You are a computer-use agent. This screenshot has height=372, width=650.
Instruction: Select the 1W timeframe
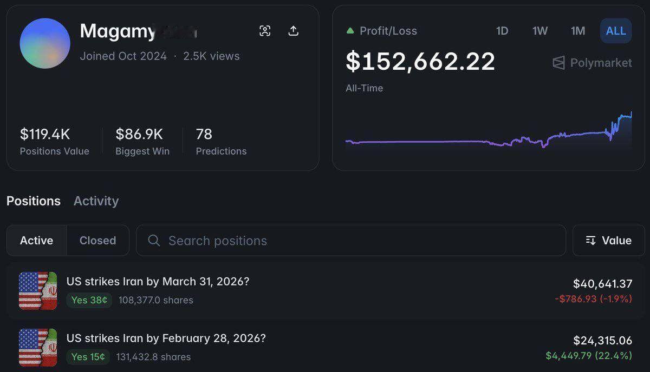coord(540,31)
